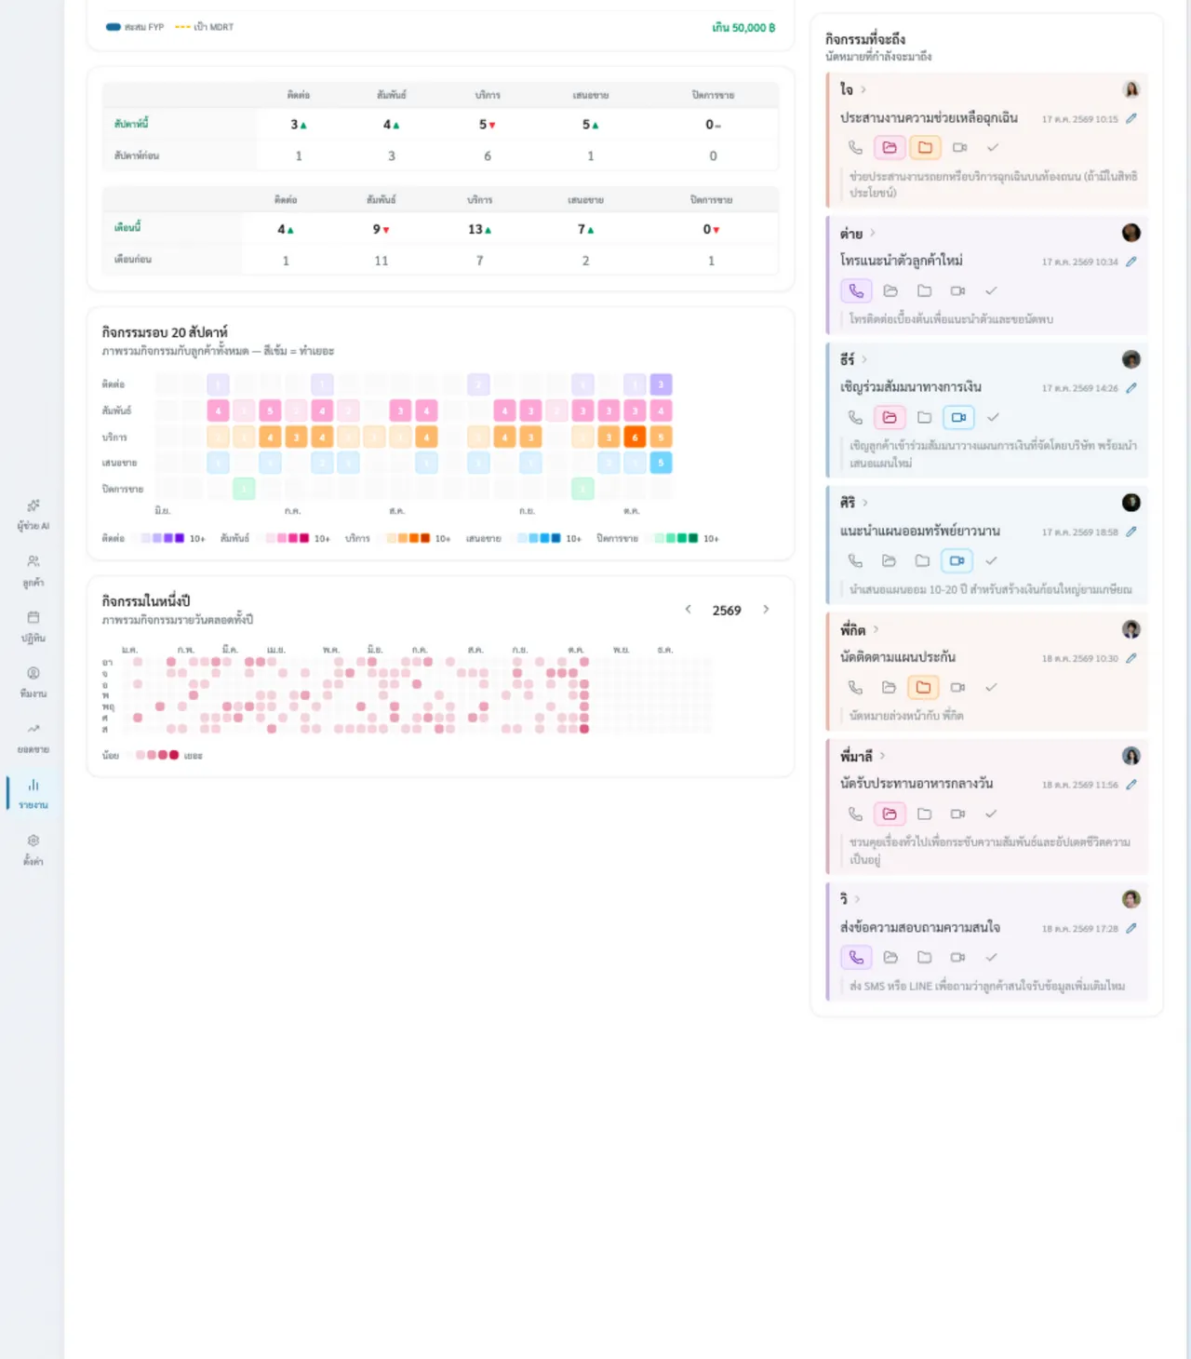
Task: Click video camera icon on ธีร์'s seminar activity
Action: [x=958, y=418]
